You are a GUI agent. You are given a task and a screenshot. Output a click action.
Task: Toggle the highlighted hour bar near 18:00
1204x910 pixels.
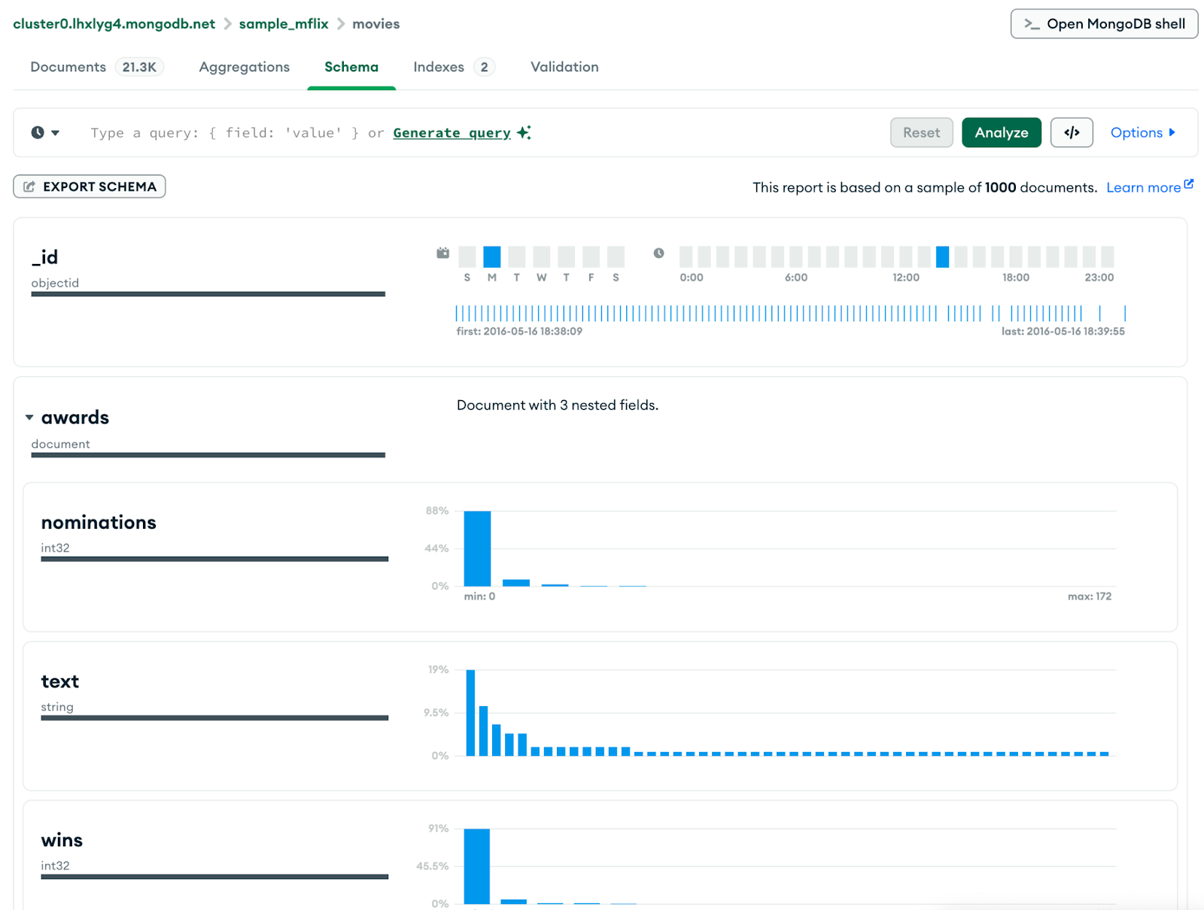(x=942, y=257)
